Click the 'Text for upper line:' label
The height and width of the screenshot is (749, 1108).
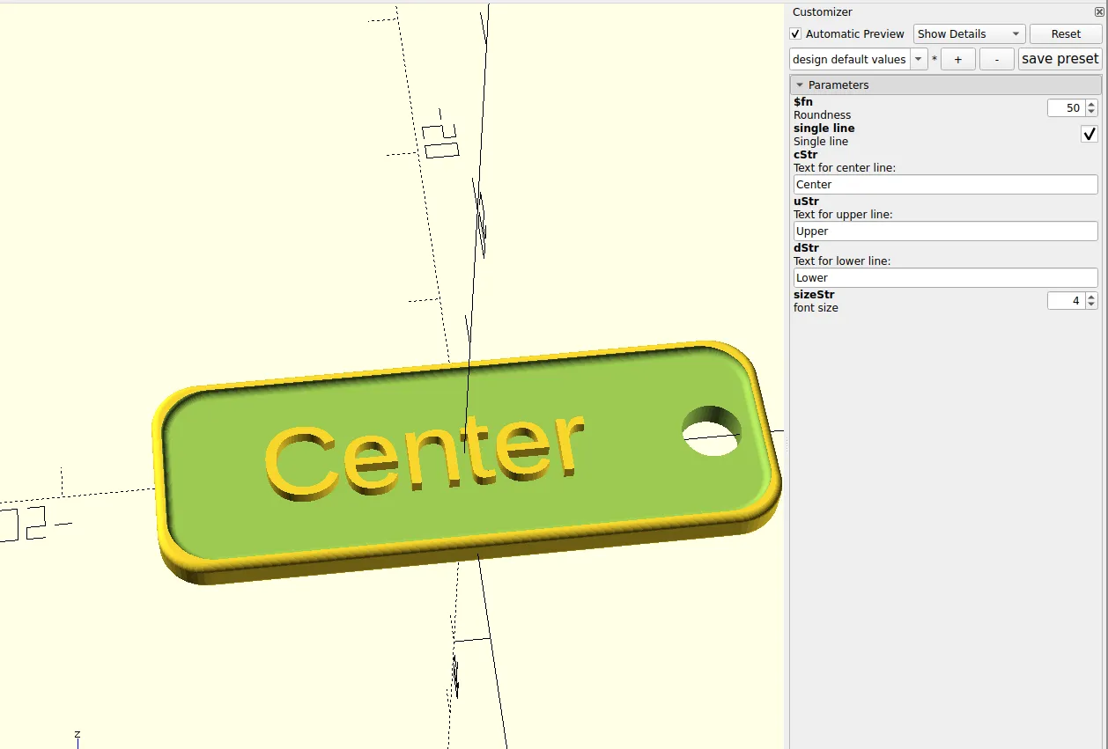[843, 215]
